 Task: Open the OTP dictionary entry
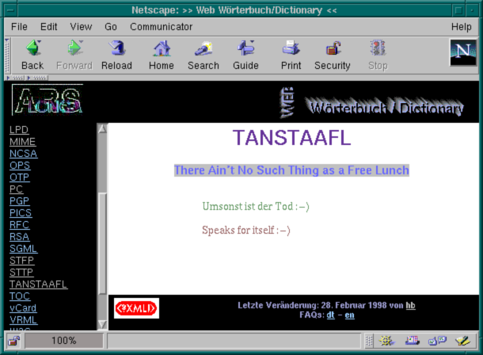click(20, 177)
